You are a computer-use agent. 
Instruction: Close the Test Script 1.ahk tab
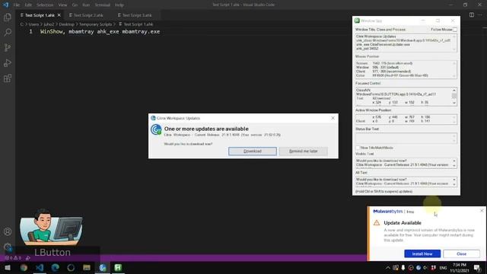[x=59, y=15]
